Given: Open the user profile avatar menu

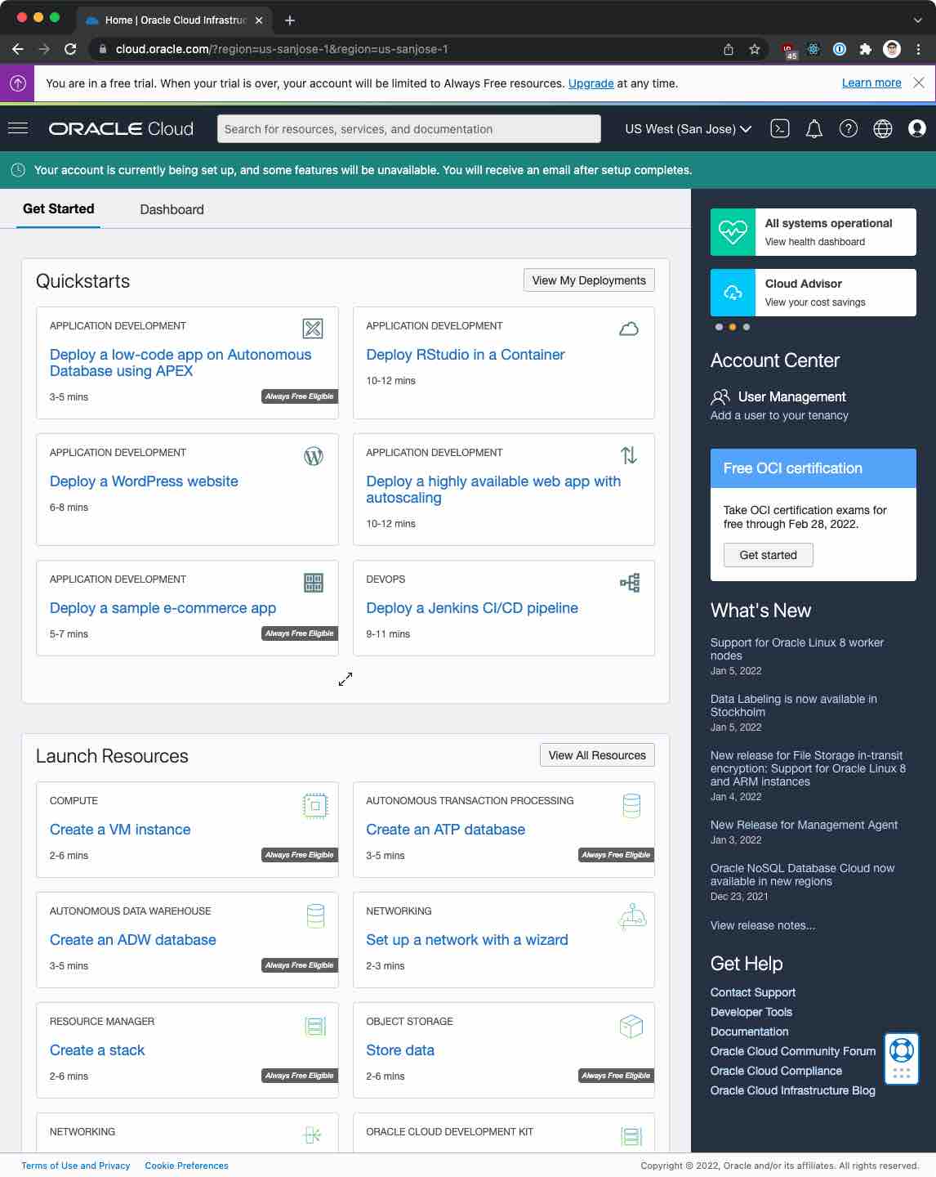Looking at the screenshot, I should click(x=917, y=128).
